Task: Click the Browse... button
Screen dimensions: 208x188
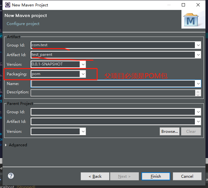Action: point(170,131)
